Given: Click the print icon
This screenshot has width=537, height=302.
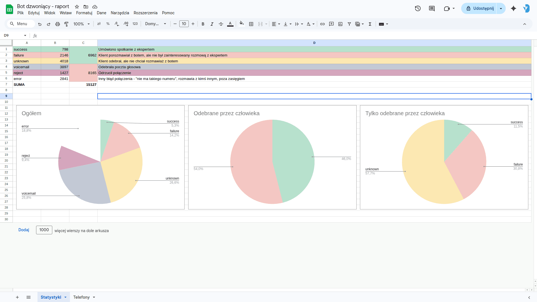Looking at the screenshot, I should 58,24.
